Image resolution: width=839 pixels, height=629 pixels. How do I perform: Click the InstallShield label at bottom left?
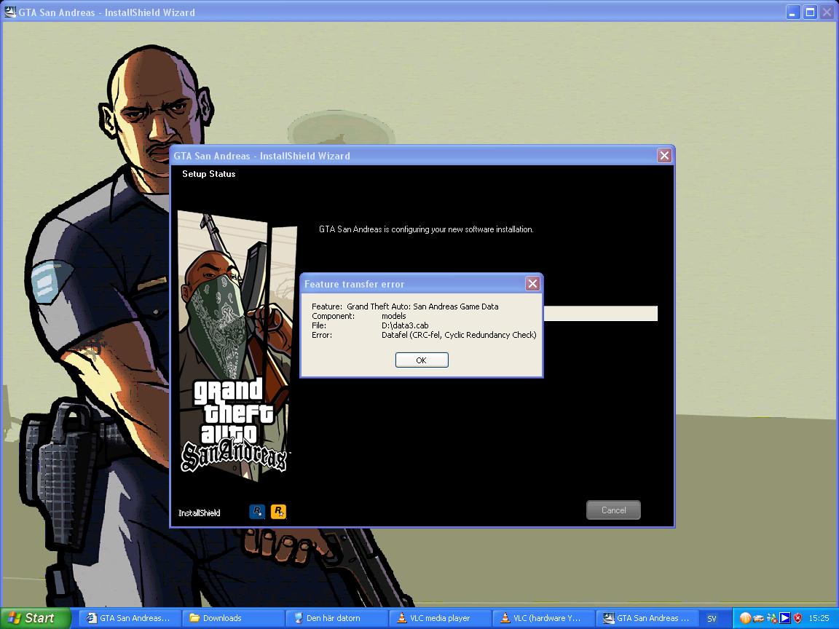coord(199,513)
